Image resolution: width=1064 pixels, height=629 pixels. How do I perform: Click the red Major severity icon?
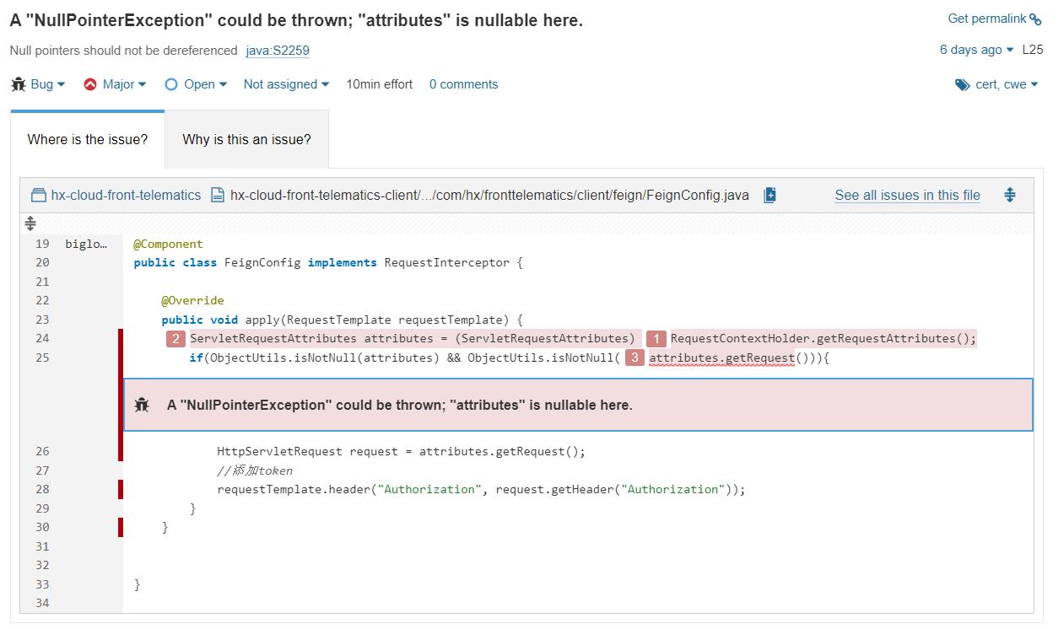[x=90, y=84]
